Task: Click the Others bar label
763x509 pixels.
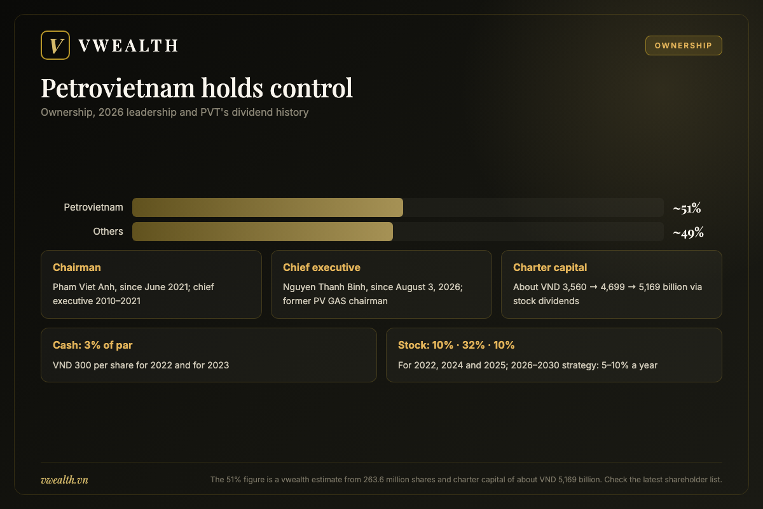Action: [x=108, y=232]
